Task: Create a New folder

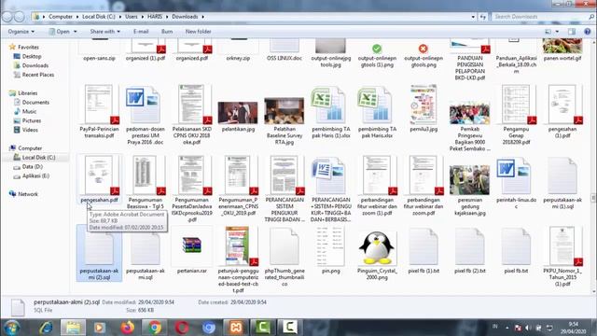Action: click(x=199, y=32)
